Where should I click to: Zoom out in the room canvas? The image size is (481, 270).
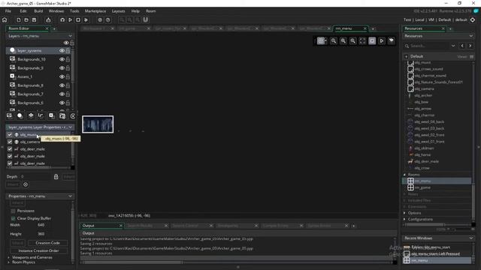pyautogui.click(x=334, y=40)
